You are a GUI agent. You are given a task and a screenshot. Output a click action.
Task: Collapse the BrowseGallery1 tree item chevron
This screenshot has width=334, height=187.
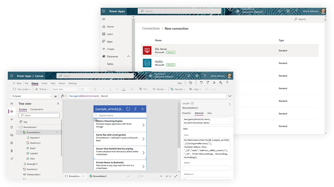point(21,132)
